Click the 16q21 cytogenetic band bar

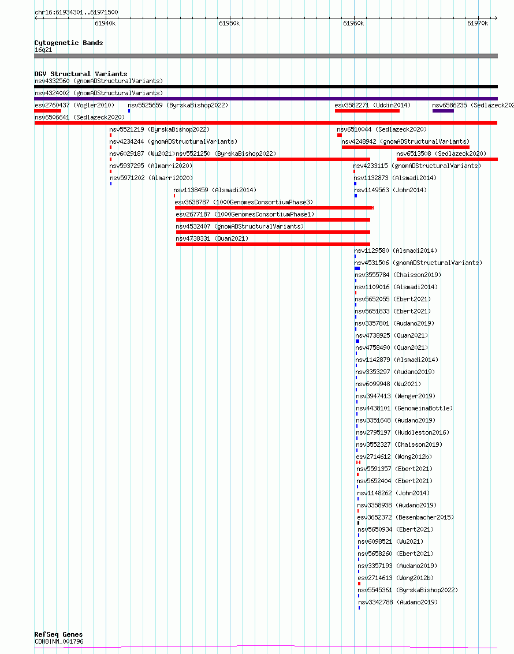[266, 55]
